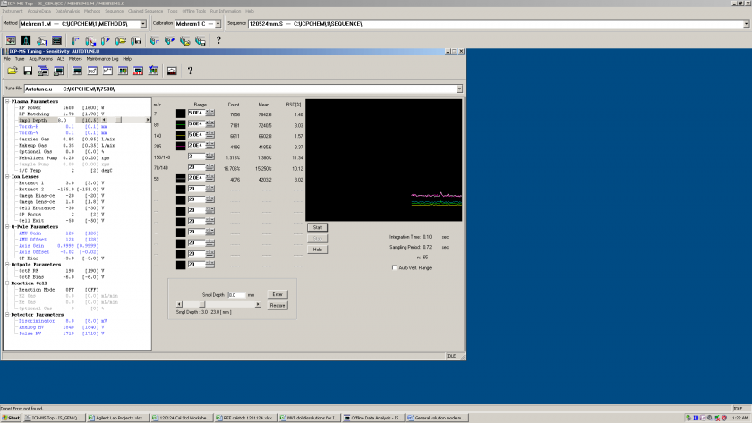Click the Restore button for Smpl Depth

(278, 305)
